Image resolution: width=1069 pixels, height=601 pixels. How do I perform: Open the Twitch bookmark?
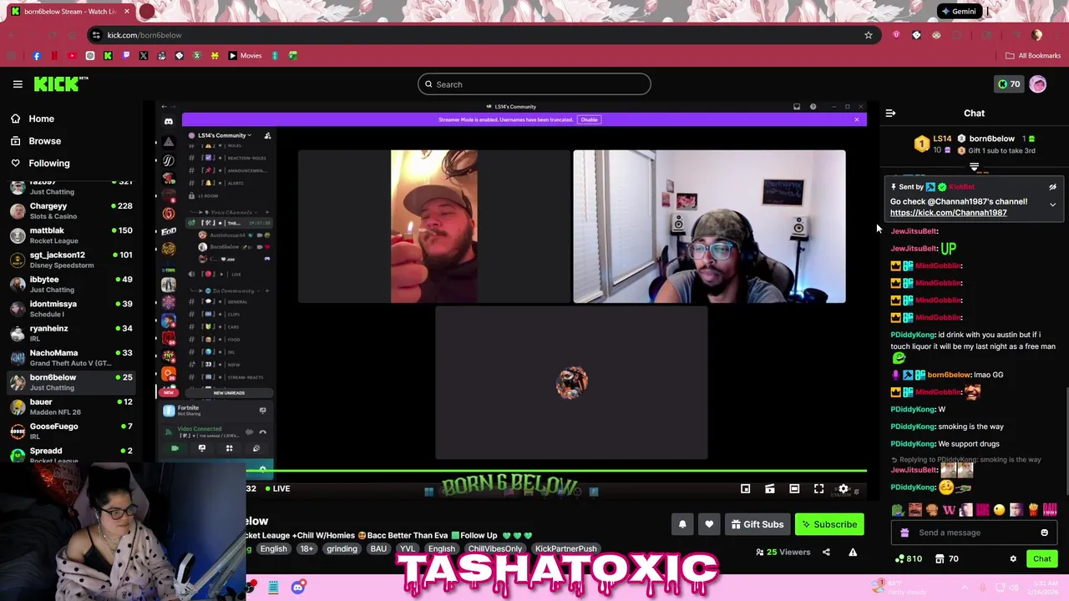tap(126, 56)
